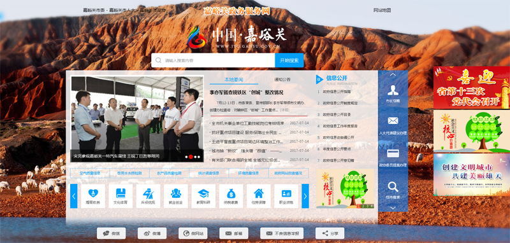Expand blue sidebar downward with bottom chevron
Viewport: 510px width, 243px height.
[x=393, y=208]
